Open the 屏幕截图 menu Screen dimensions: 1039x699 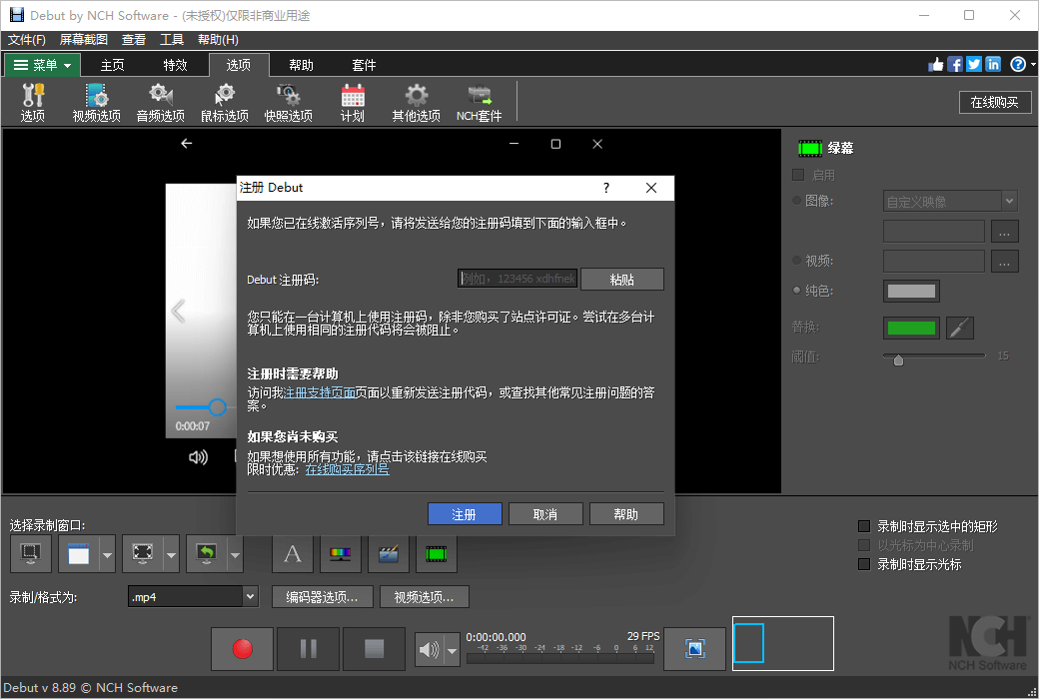(84, 40)
